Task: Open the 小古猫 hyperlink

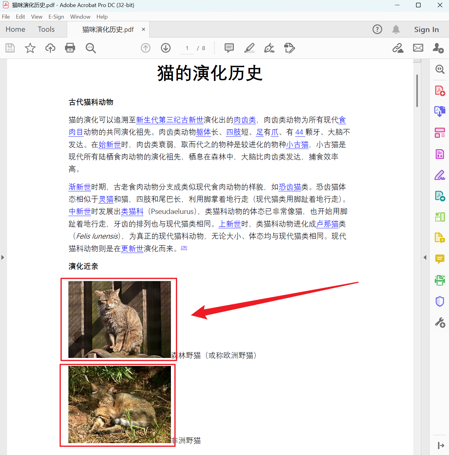Action: 298,145
